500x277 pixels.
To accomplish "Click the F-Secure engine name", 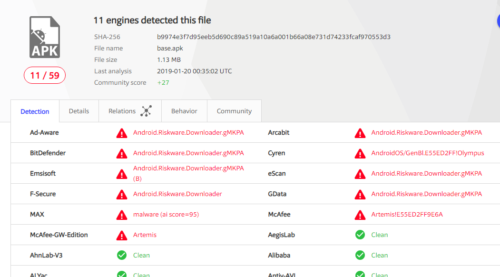I will tap(43, 194).
